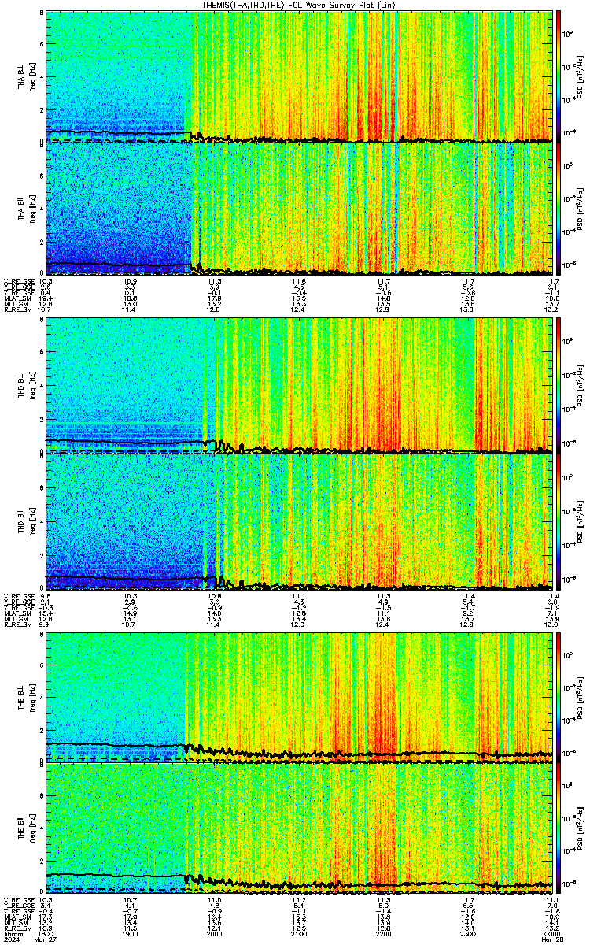590x945 pixels.
Task: Click the 1900 time tick label
Action: 131,935
